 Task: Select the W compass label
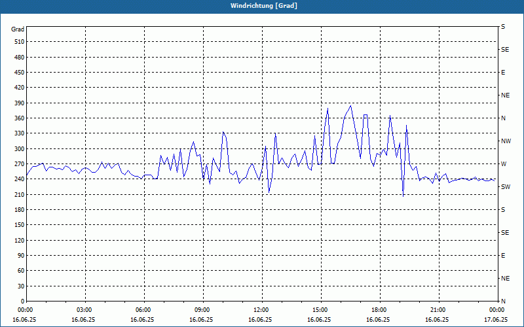[x=504, y=164]
